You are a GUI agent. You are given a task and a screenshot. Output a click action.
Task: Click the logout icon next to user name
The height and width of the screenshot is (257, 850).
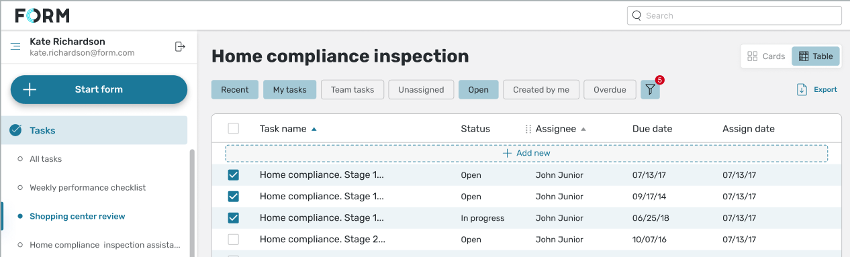tap(179, 46)
